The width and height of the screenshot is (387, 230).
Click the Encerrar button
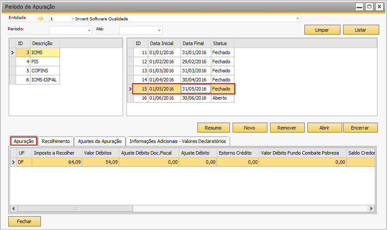tap(360, 128)
